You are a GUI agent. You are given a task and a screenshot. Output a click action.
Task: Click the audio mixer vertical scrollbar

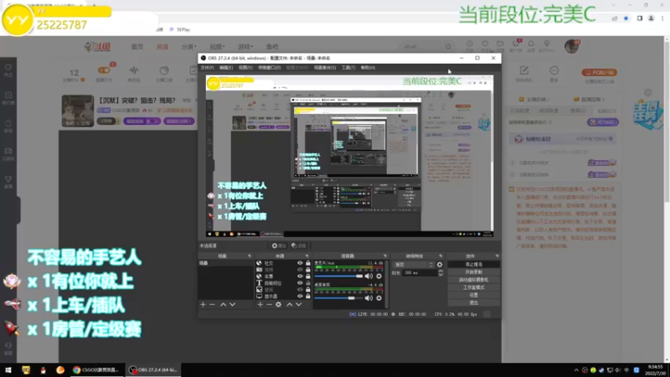point(387,283)
